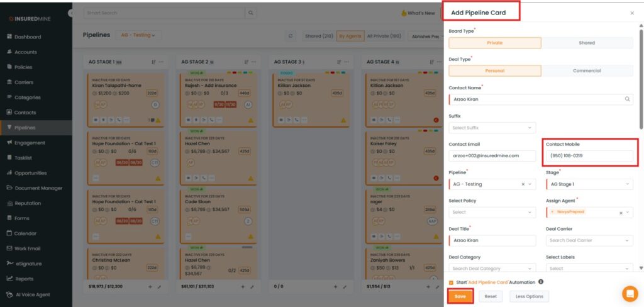Click plus icon under AG Stage 1 column
The height and width of the screenshot is (307, 644).
pos(150,286)
